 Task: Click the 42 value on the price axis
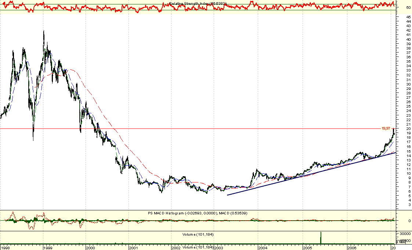409,30
